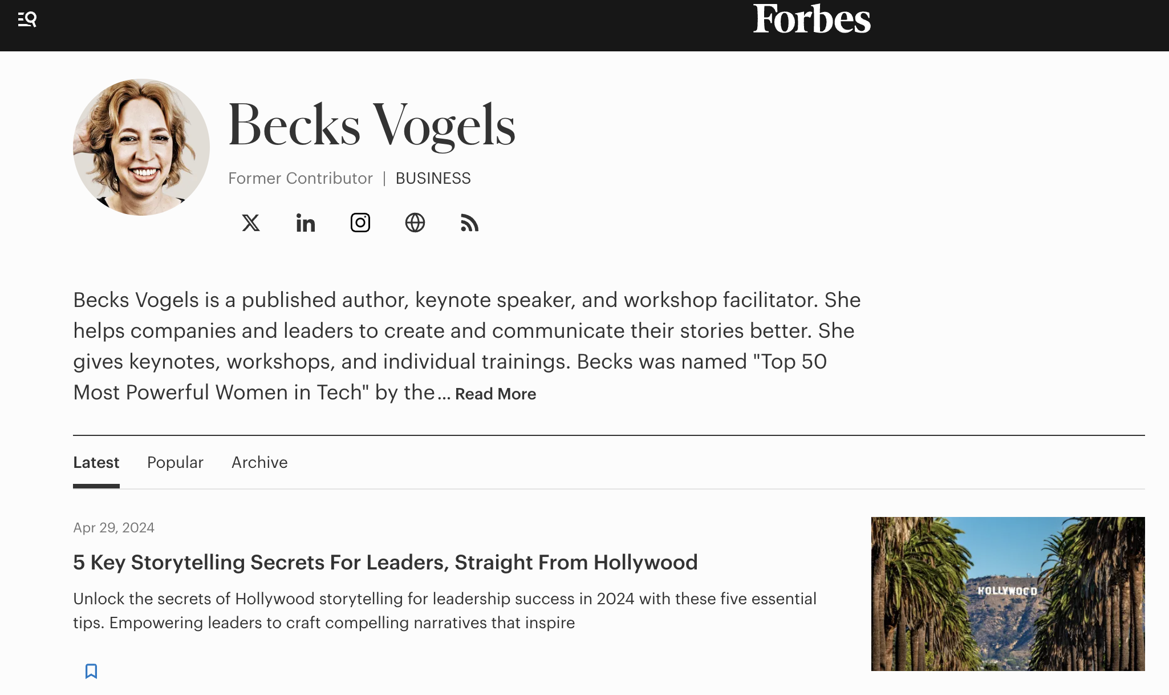
Task: Click the Becks Vogels name heading
Action: pos(372,125)
